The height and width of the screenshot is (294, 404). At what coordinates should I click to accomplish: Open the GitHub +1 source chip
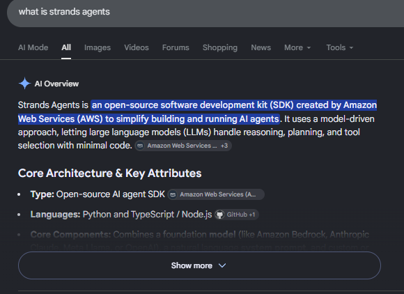click(237, 215)
